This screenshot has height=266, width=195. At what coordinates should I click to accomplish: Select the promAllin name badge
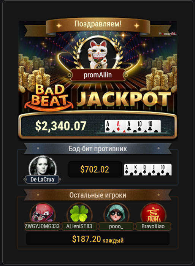pos(98,75)
